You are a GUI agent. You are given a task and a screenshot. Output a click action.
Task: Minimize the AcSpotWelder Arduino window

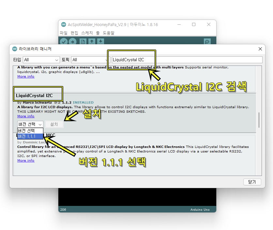[x=179, y=24]
